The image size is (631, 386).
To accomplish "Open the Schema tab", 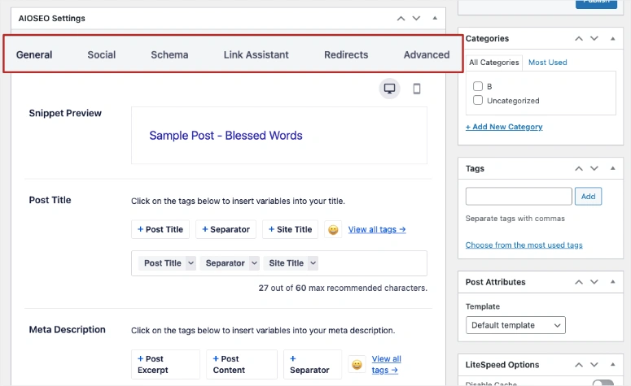I will click(x=169, y=54).
